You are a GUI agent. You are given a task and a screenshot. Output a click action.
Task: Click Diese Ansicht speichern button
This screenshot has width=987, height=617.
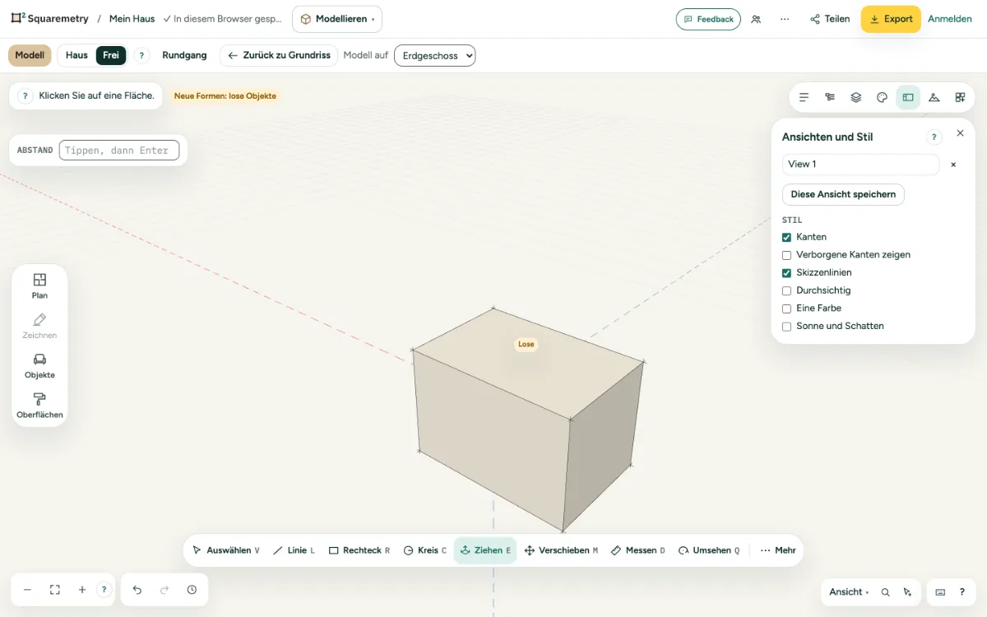coord(843,194)
